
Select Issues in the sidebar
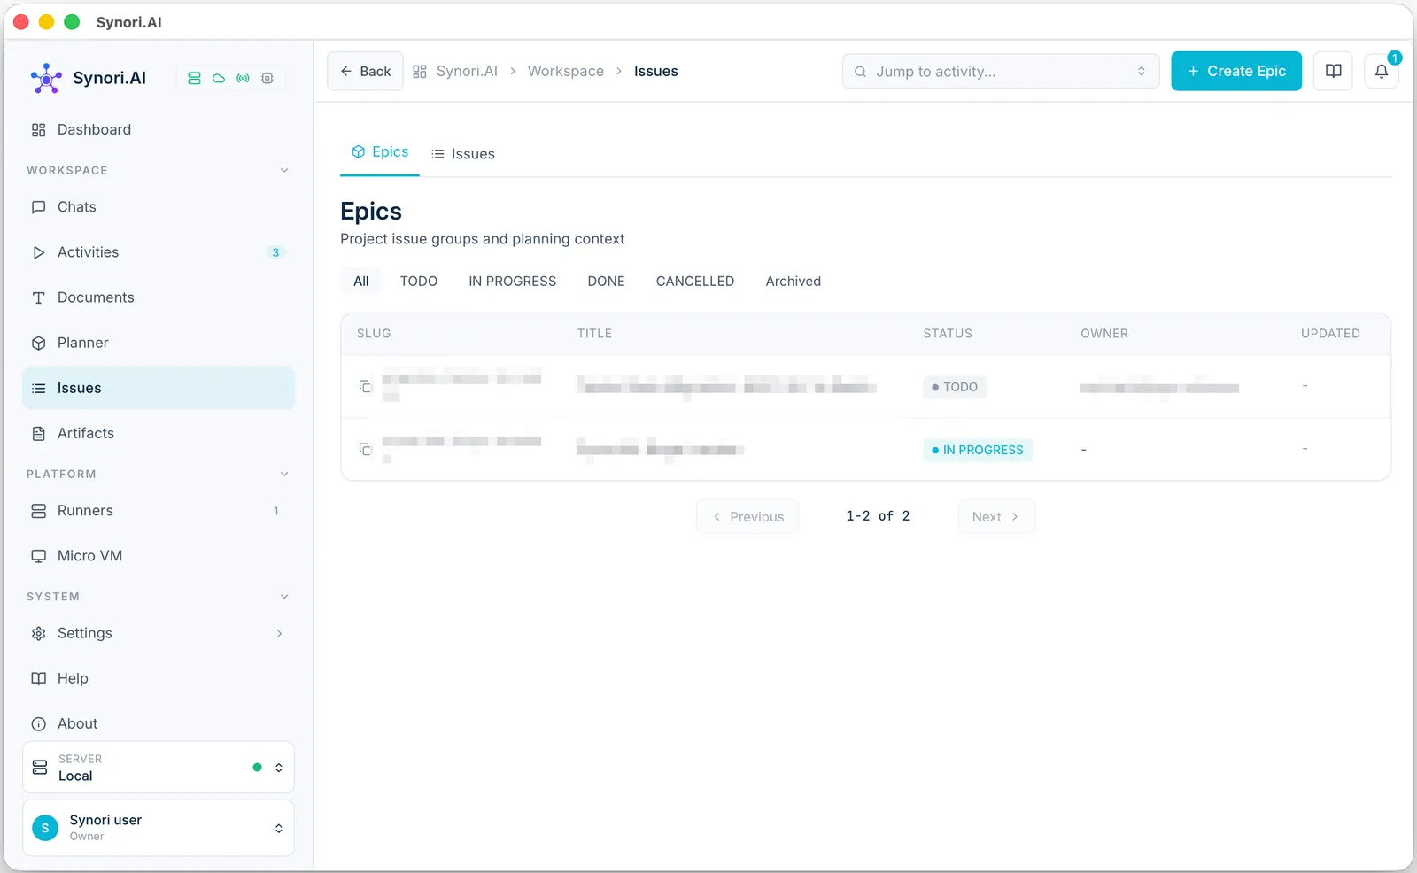coord(159,388)
